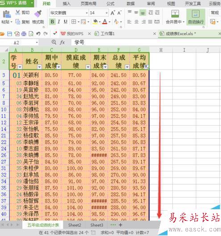Click the insert function fx icon
221x236 pixels.
(x=62, y=42)
